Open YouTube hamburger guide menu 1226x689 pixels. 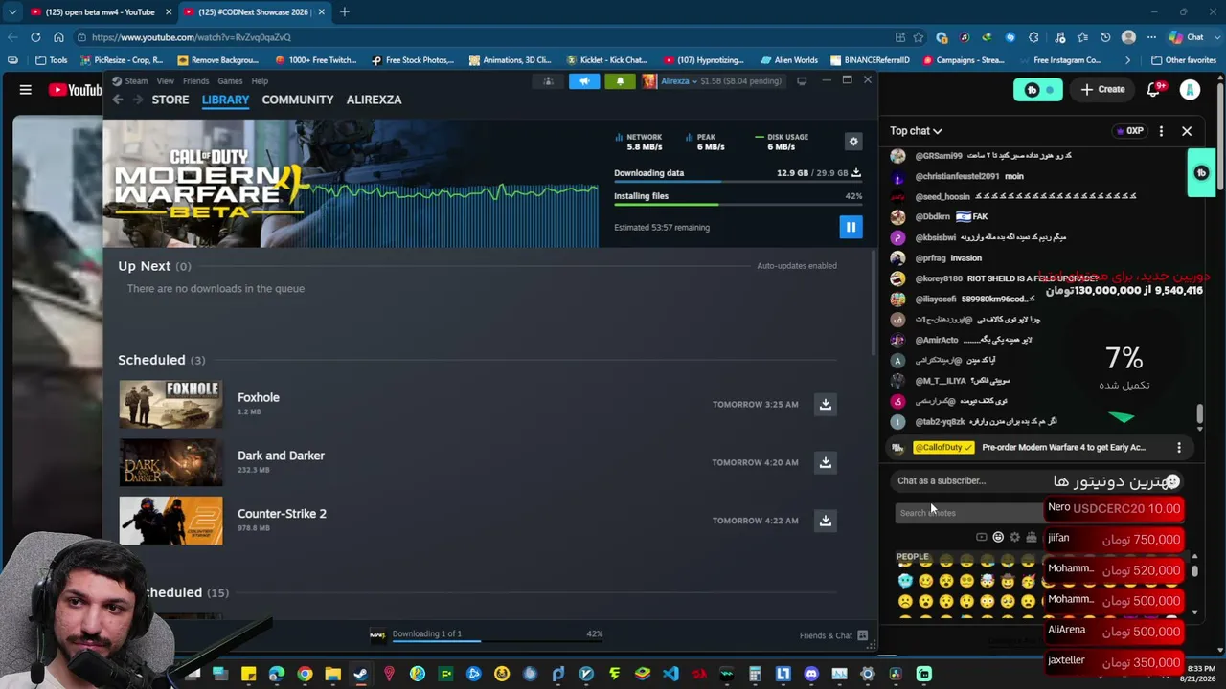tap(26, 90)
